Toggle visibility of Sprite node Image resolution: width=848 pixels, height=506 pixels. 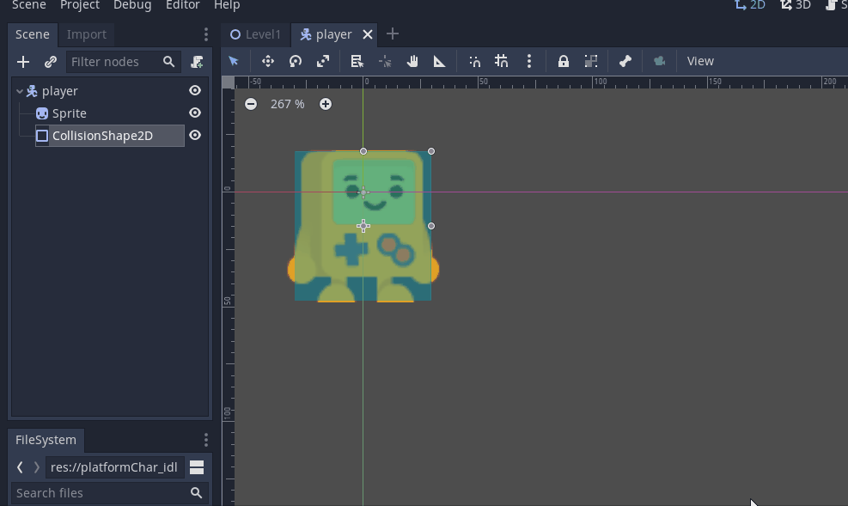pos(195,113)
